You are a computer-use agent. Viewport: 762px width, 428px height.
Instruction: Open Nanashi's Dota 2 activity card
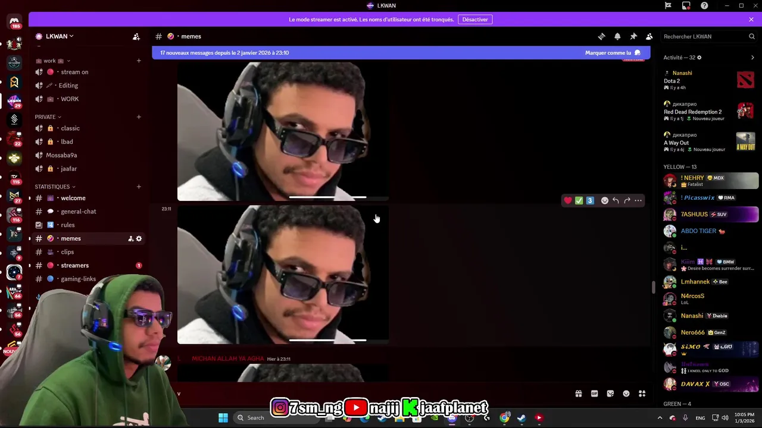point(710,80)
